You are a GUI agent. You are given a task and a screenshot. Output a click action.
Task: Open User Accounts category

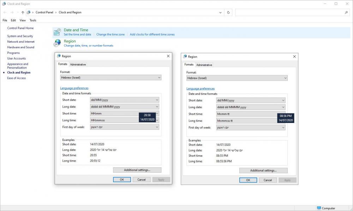(17, 58)
